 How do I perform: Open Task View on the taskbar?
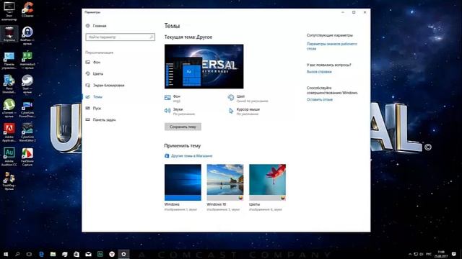29,254
